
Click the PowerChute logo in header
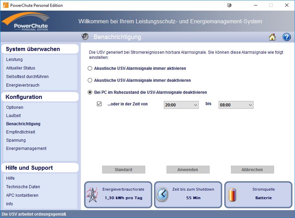pyautogui.click(x=26, y=21)
